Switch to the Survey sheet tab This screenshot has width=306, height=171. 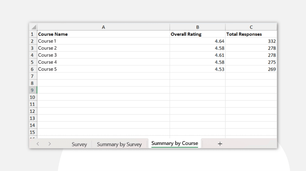pyautogui.click(x=79, y=144)
